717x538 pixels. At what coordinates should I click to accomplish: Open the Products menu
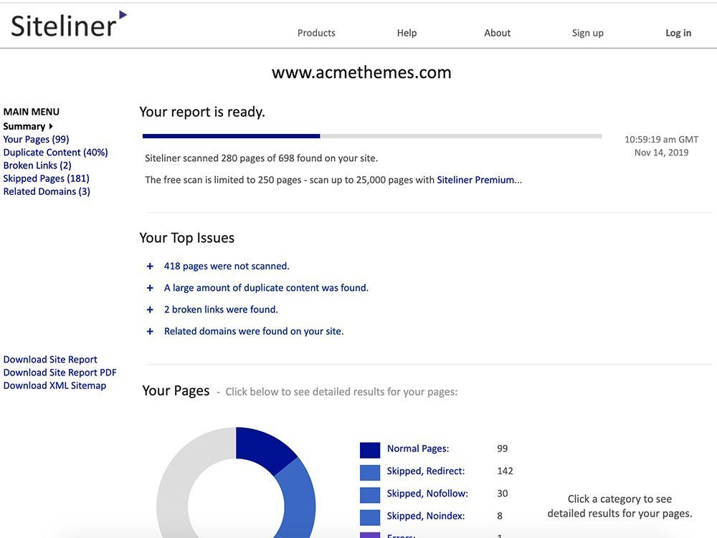[316, 33]
